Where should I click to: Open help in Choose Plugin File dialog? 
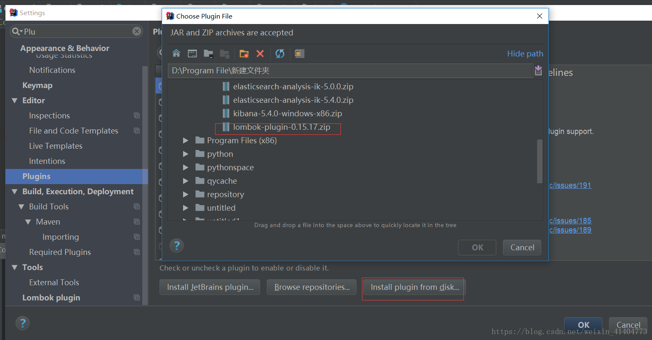(x=177, y=245)
